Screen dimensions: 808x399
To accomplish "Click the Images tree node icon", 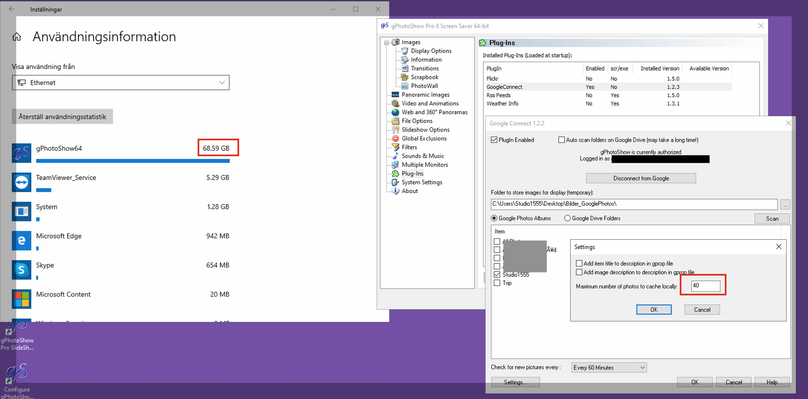I will [x=396, y=42].
